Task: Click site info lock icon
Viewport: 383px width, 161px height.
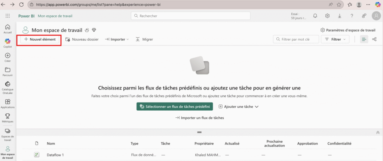Action: [x=32, y=4]
